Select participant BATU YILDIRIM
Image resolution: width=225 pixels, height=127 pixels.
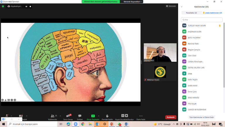[202, 38]
